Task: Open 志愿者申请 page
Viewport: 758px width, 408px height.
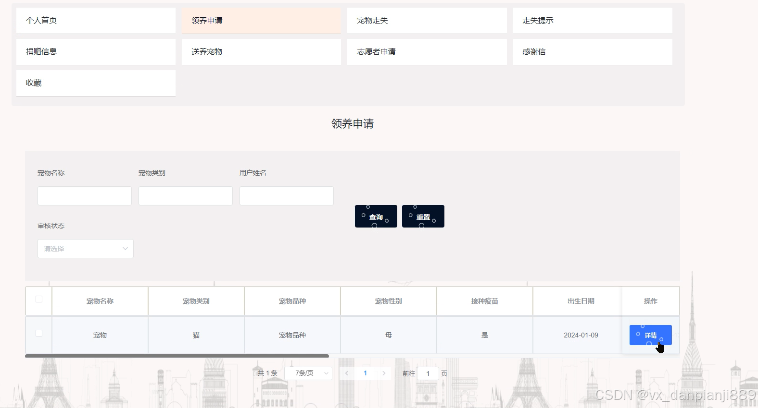Action: tap(427, 52)
